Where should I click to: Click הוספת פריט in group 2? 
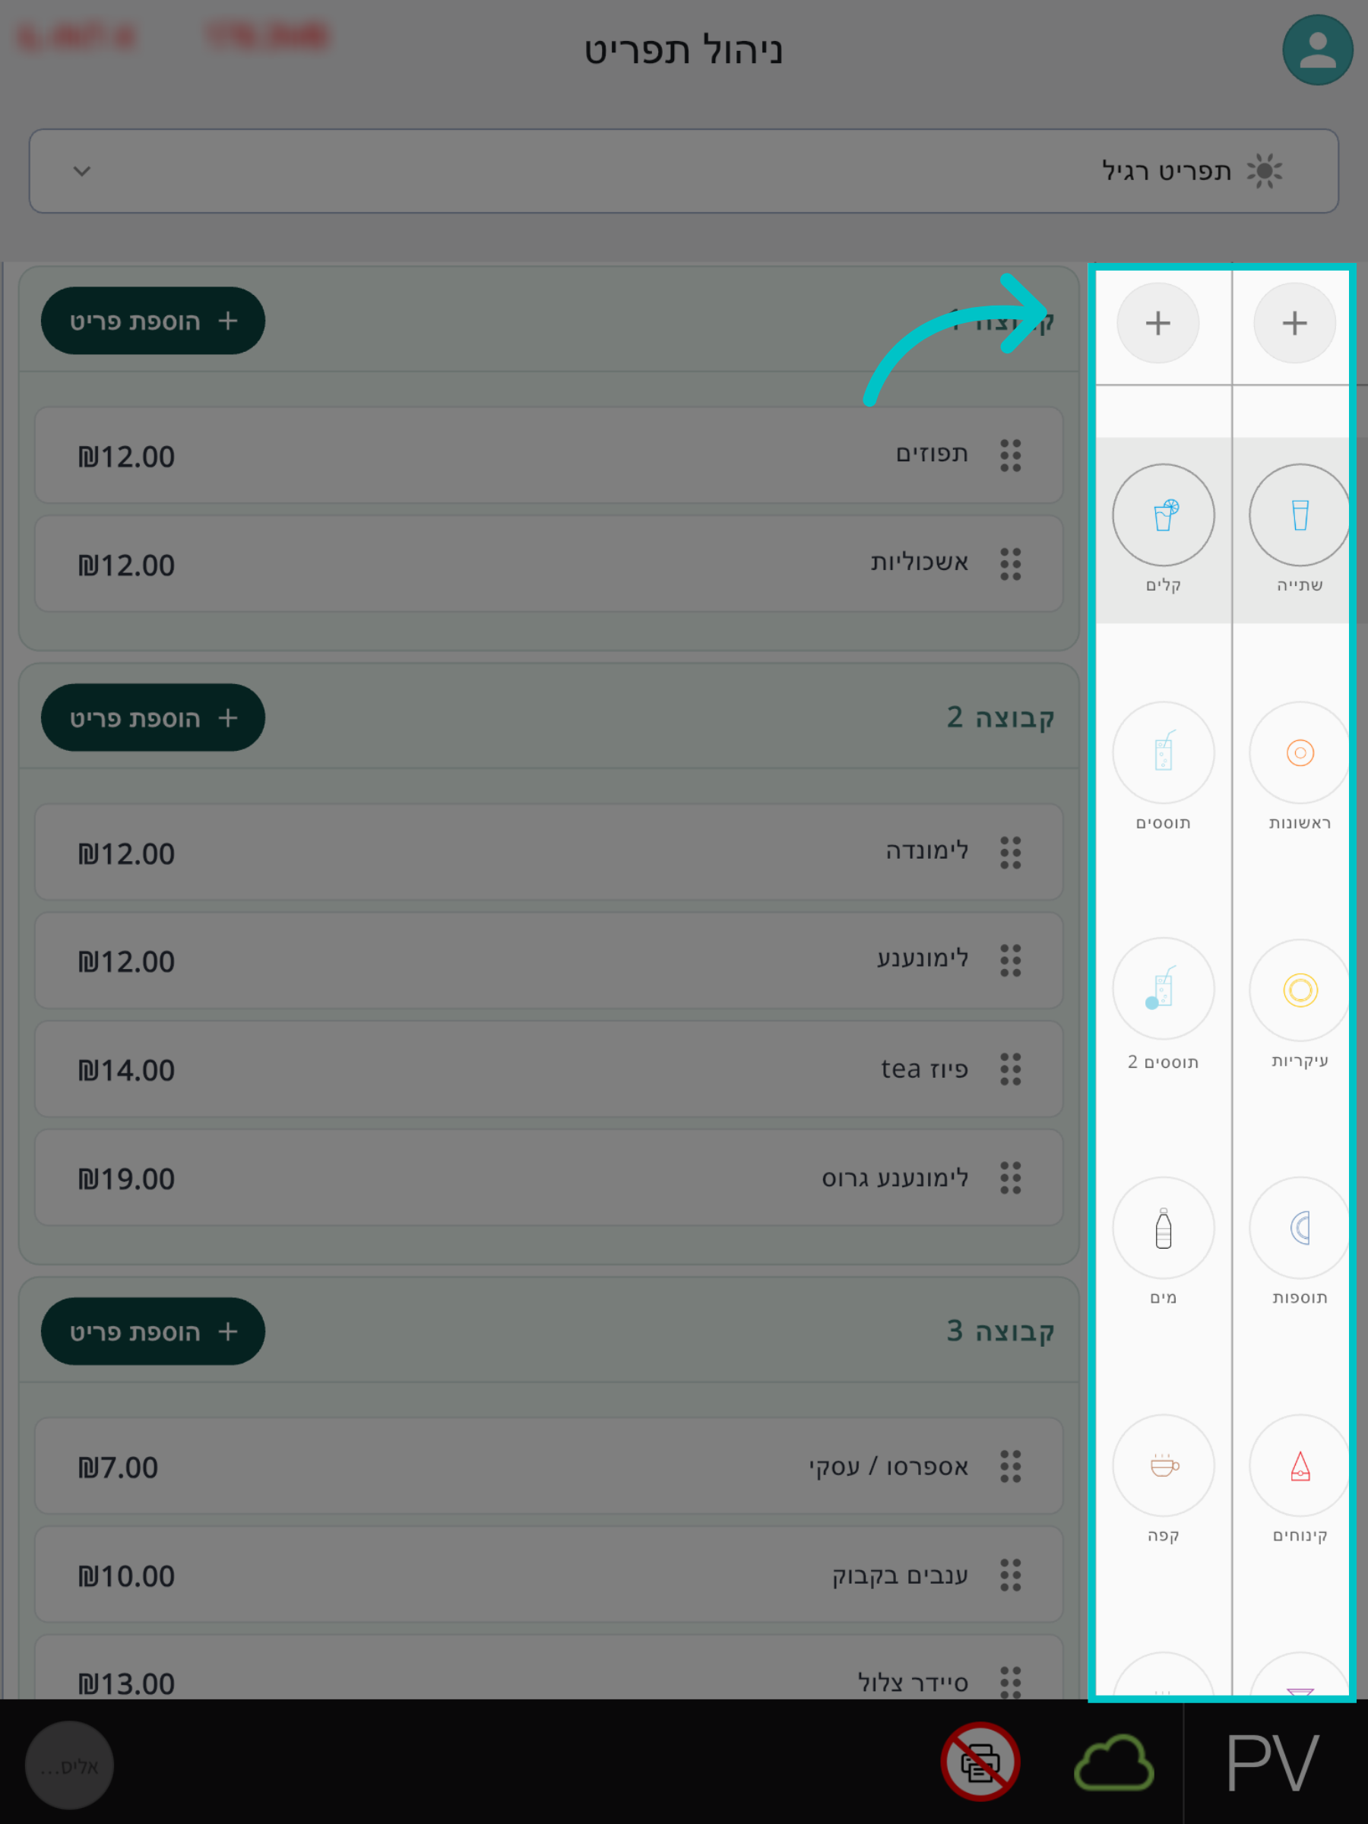coord(154,717)
